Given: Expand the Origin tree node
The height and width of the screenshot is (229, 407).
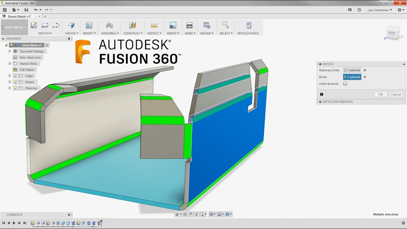Looking at the screenshot, I should point(10,76).
